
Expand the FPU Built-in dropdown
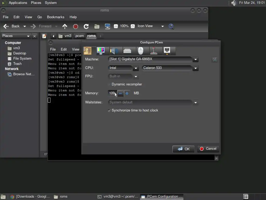click(x=136, y=76)
